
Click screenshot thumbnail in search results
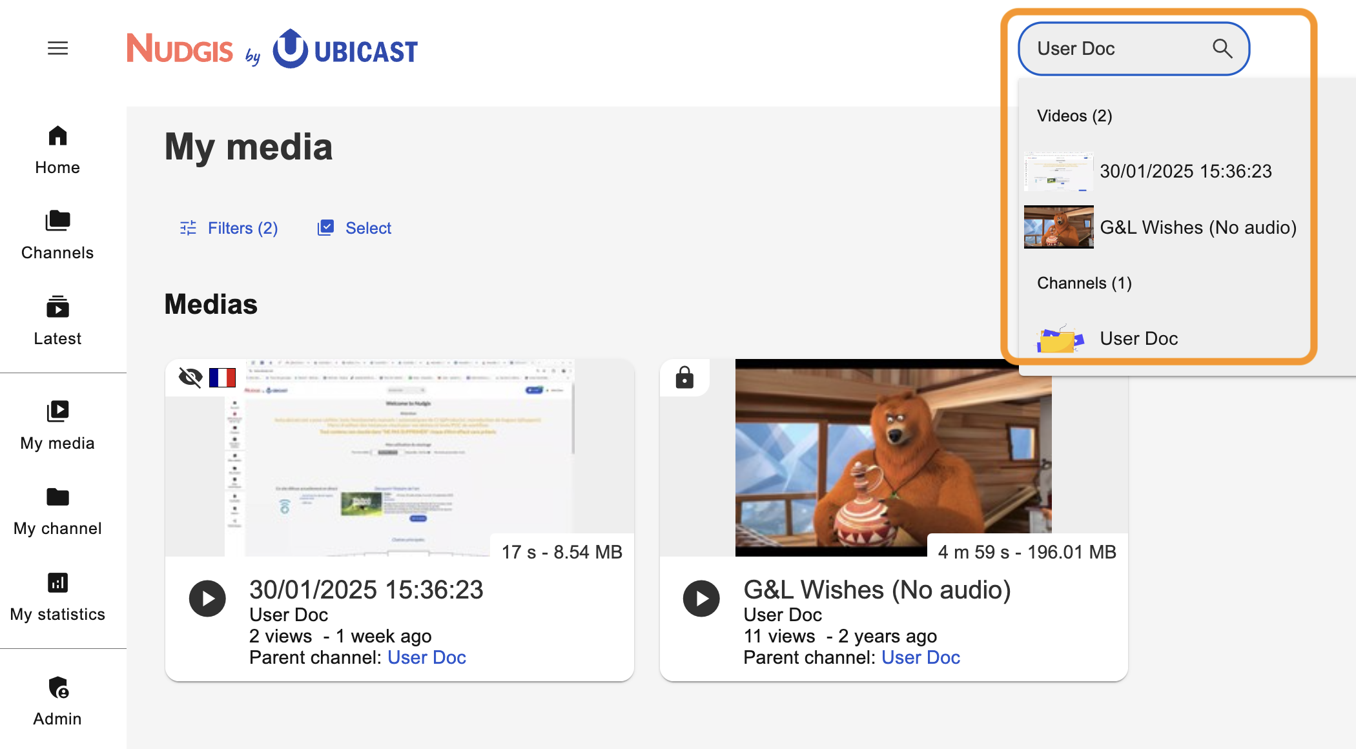pos(1059,171)
